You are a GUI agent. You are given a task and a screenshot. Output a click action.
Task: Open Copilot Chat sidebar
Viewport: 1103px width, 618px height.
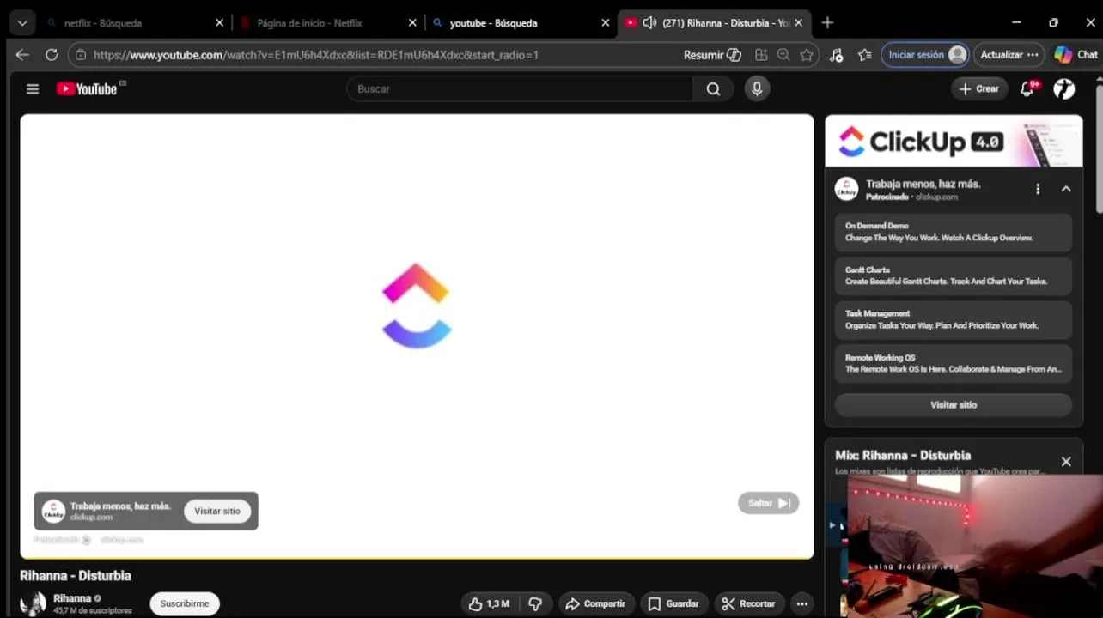(x=1076, y=54)
